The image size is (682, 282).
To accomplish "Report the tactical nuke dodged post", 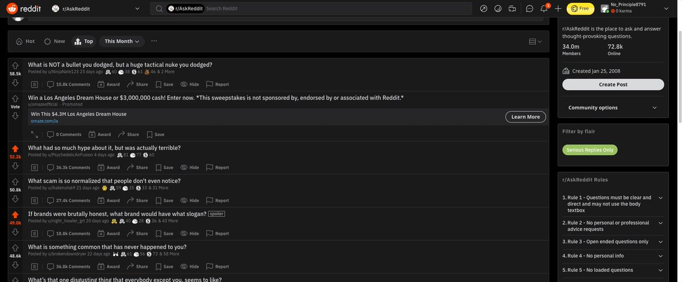I will [218, 85].
